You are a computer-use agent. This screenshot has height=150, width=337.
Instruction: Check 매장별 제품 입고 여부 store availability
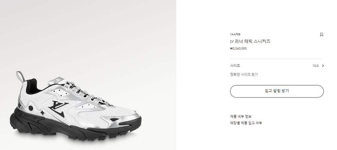pos(246,123)
